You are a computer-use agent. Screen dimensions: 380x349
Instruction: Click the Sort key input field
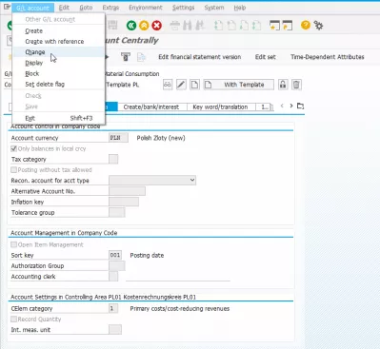pyautogui.click(x=115, y=255)
